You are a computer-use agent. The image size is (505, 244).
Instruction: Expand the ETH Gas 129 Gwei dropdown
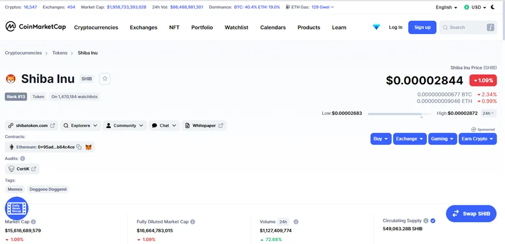pyautogui.click(x=323, y=7)
